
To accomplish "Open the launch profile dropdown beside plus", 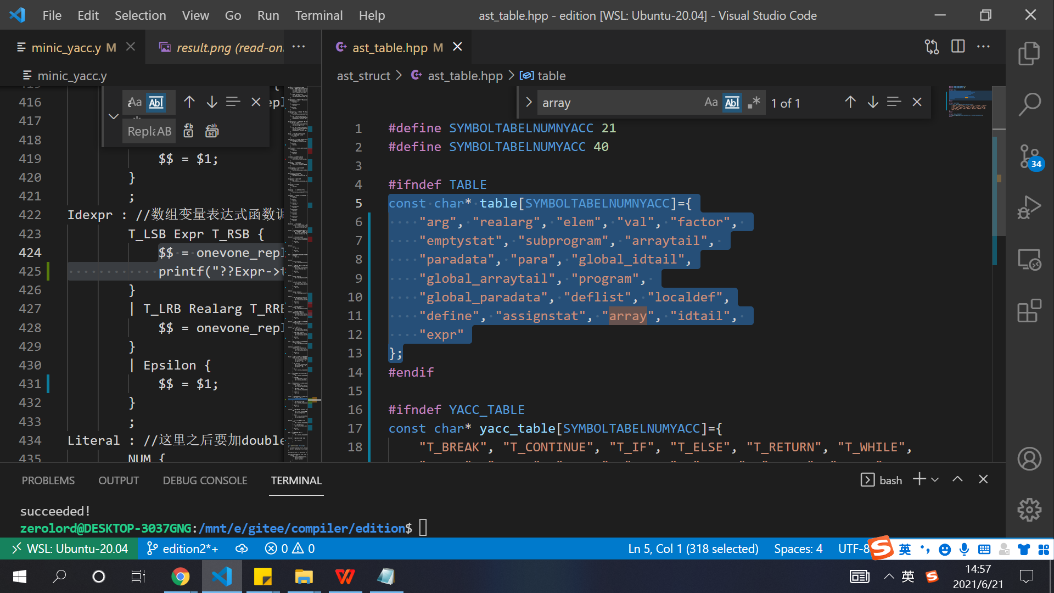I will tap(935, 480).
